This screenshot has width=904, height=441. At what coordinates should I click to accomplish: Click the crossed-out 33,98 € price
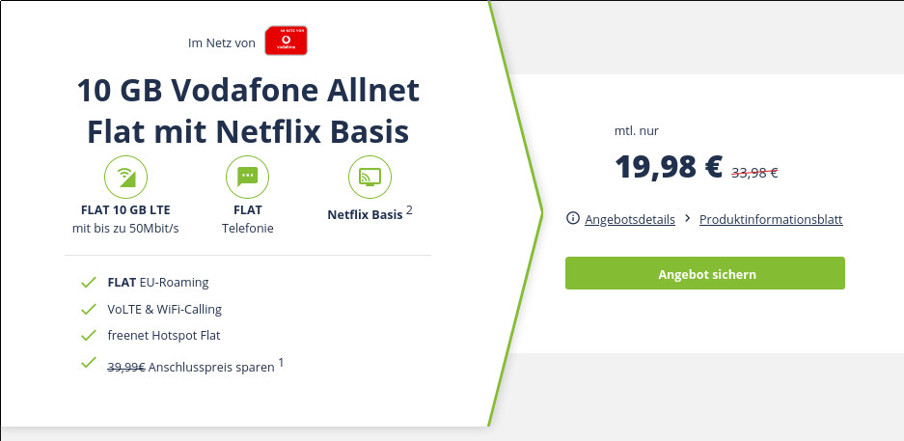pos(754,173)
